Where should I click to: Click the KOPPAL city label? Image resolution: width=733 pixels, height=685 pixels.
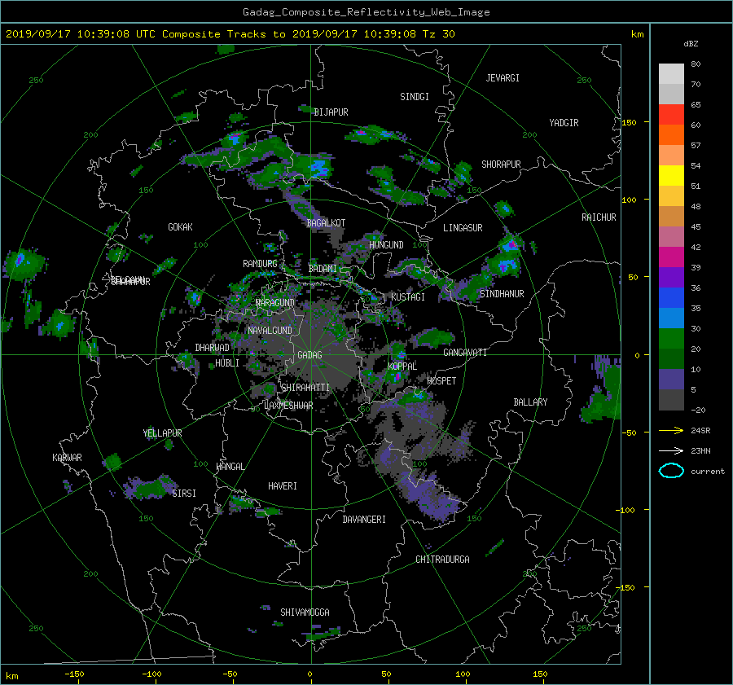(402, 367)
